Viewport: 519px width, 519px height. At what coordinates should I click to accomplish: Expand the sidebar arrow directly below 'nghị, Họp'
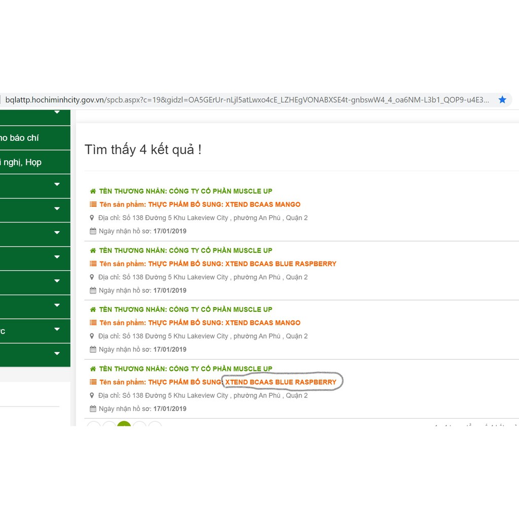(57, 185)
